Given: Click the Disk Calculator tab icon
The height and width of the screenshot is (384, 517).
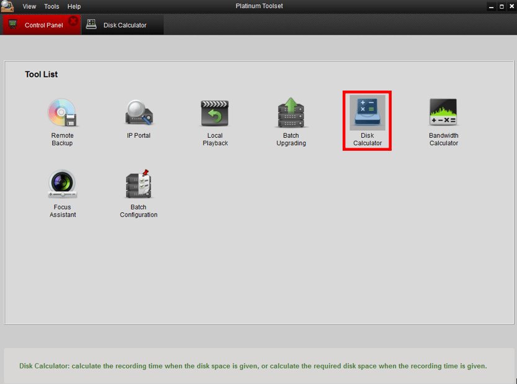Looking at the screenshot, I should [x=91, y=24].
